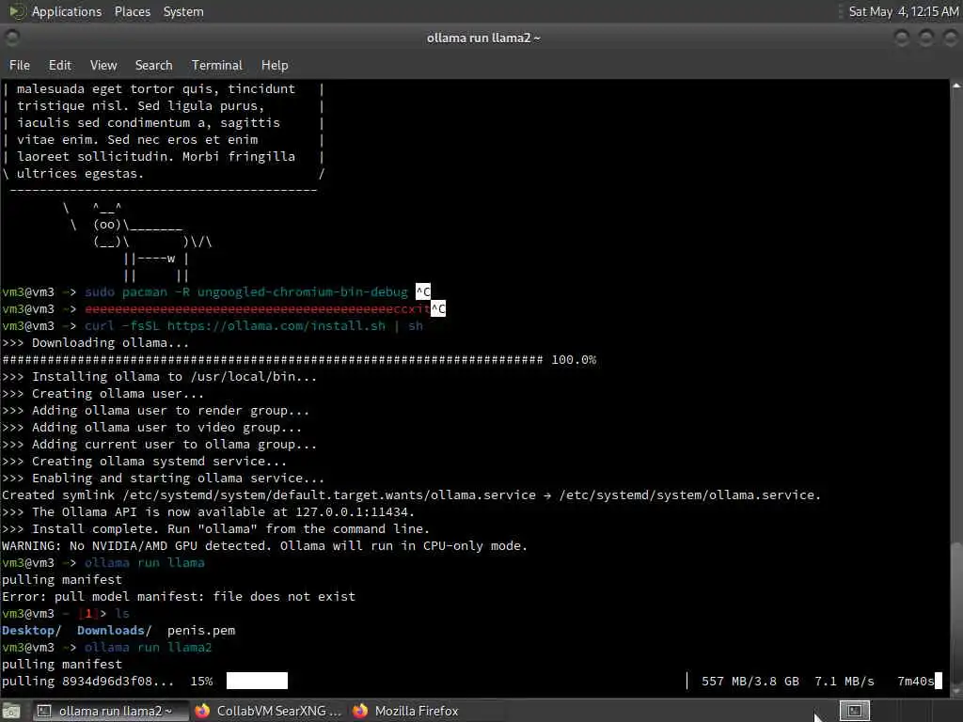The height and width of the screenshot is (722, 963).
Task: Click Firefox icon of Mozilla Firefox task
Action: tap(360, 711)
